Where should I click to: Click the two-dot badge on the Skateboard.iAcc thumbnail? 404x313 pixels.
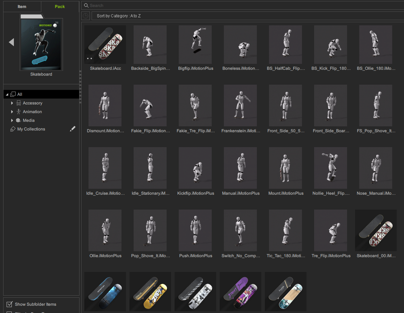pyautogui.click(x=90, y=59)
